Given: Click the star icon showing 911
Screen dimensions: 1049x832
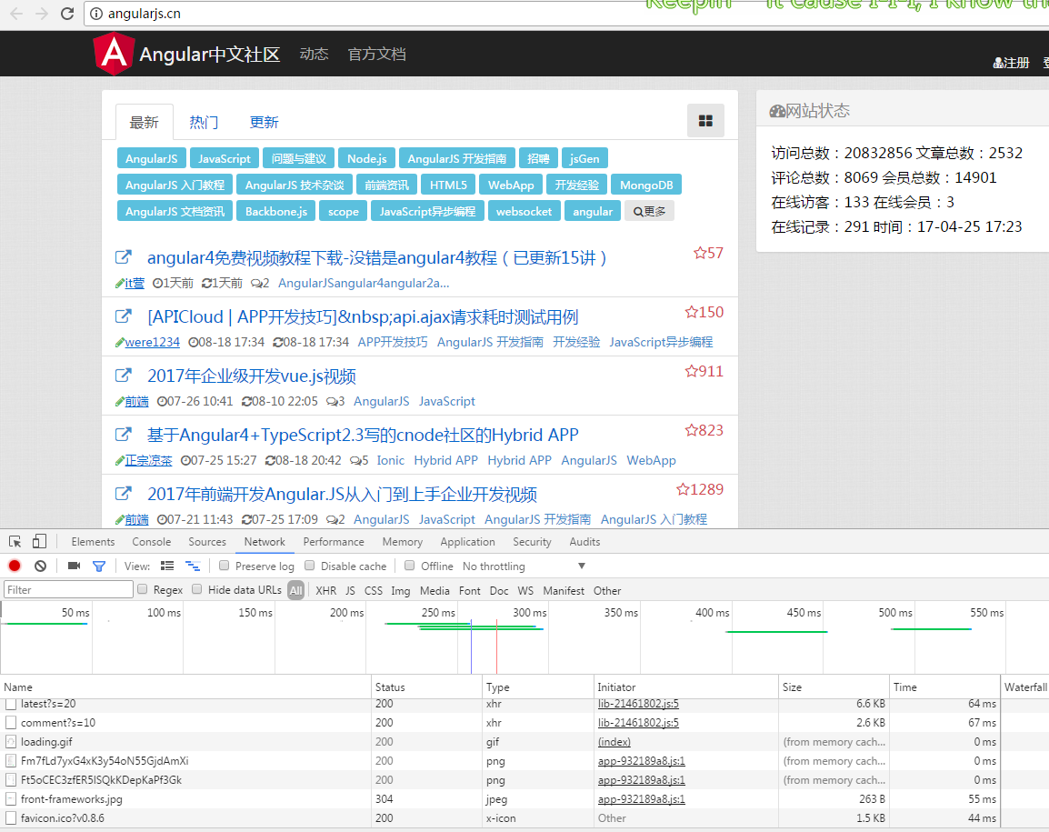Looking at the screenshot, I should pyautogui.click(x=691, y=371).
